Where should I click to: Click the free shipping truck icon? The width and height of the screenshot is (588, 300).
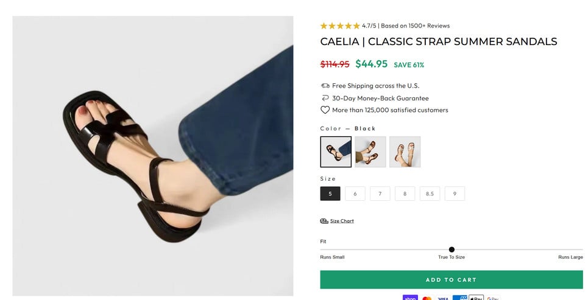(325, 86)
